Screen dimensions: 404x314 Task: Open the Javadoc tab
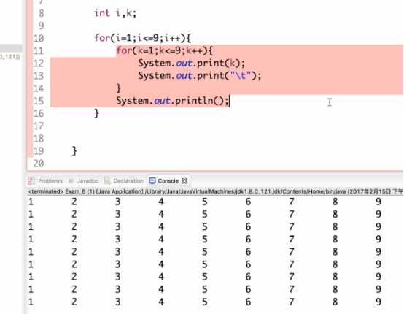(x=88, y=181)
